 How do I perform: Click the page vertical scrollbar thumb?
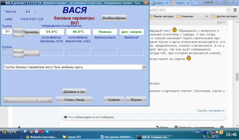click(x=237, y=77)
